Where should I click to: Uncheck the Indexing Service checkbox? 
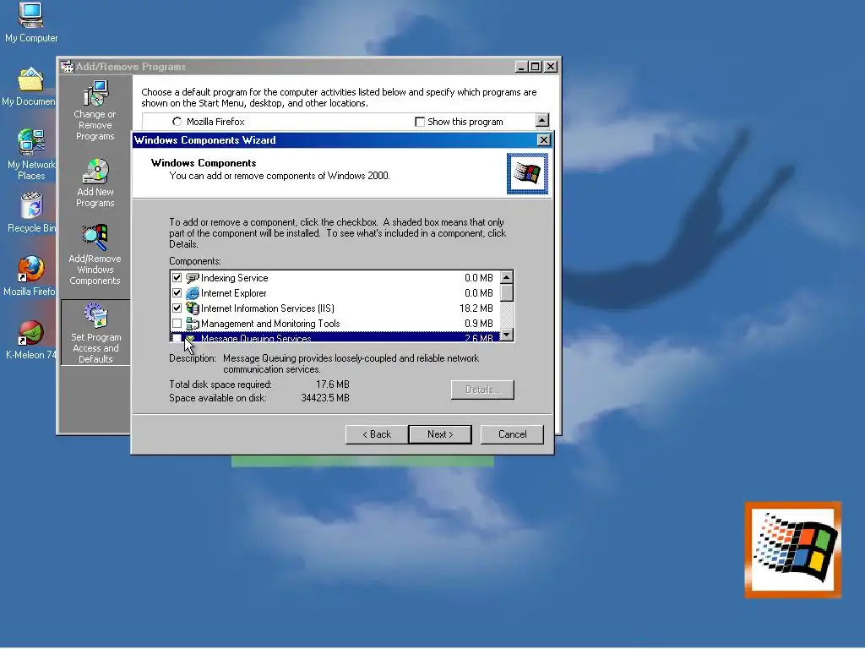177,277
